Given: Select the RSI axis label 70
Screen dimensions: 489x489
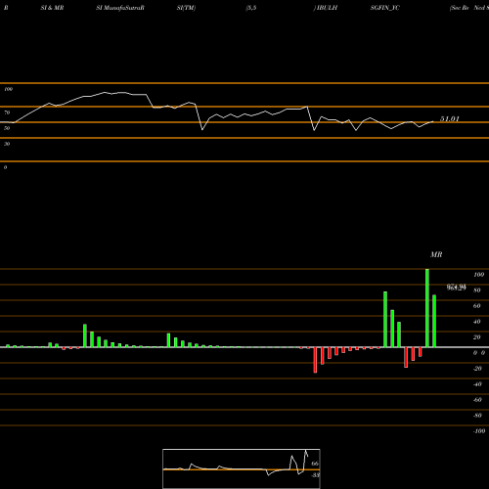Looking at the screenshot, I should (7, 112).
